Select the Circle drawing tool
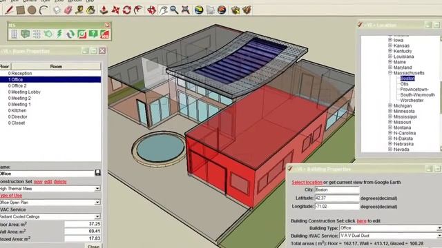This screenshot has height=248, width=442. (x=32, y=10)
